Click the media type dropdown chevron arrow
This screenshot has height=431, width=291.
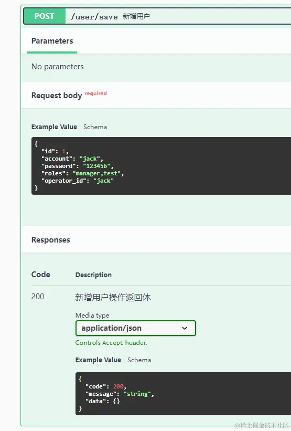pyautogui.click(x=185, y=328)
